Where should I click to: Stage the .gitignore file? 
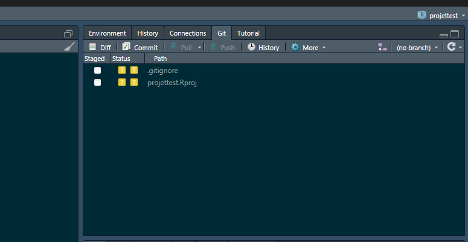click(97, 71)
